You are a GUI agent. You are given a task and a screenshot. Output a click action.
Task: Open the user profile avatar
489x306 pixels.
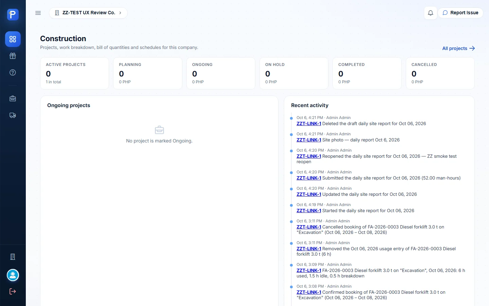[x=13, y=275]
